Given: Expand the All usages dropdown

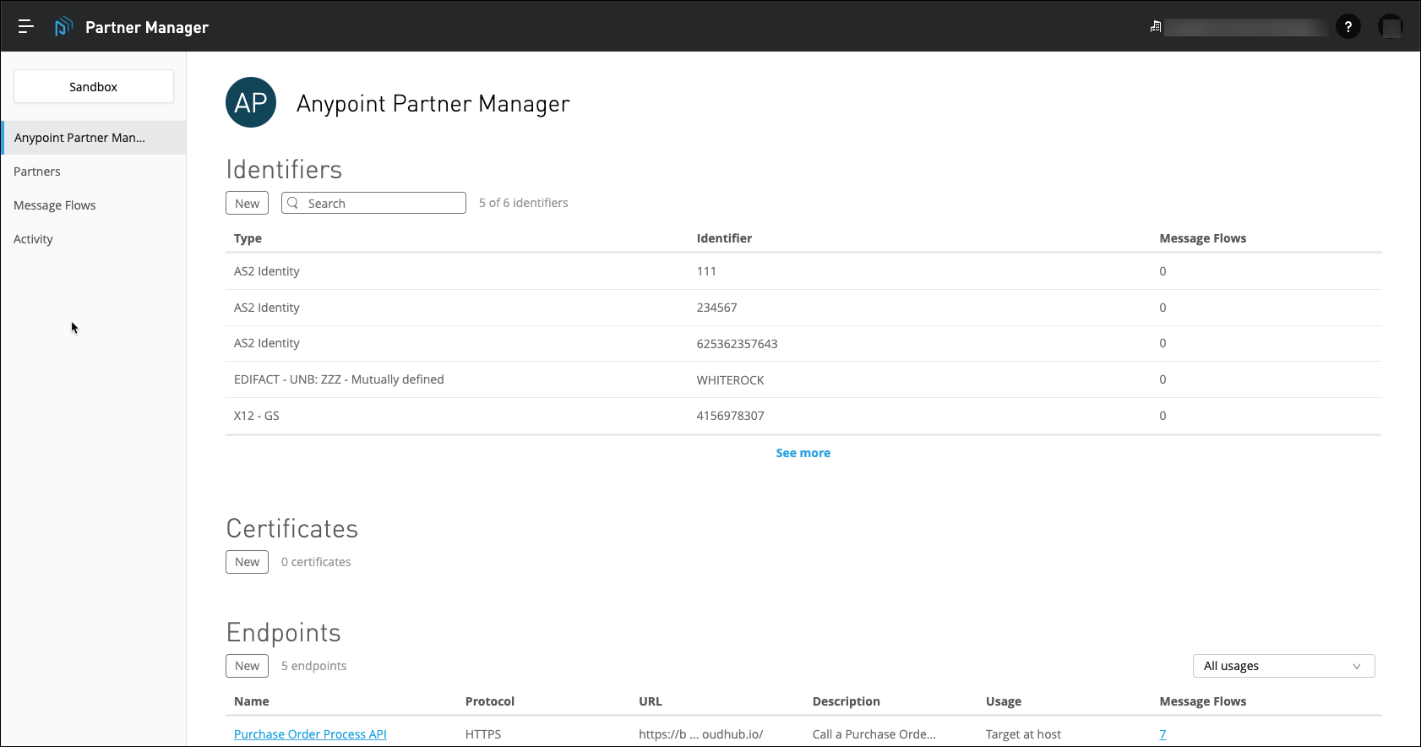Looking at the screenshot, I should click(1282, 666).
